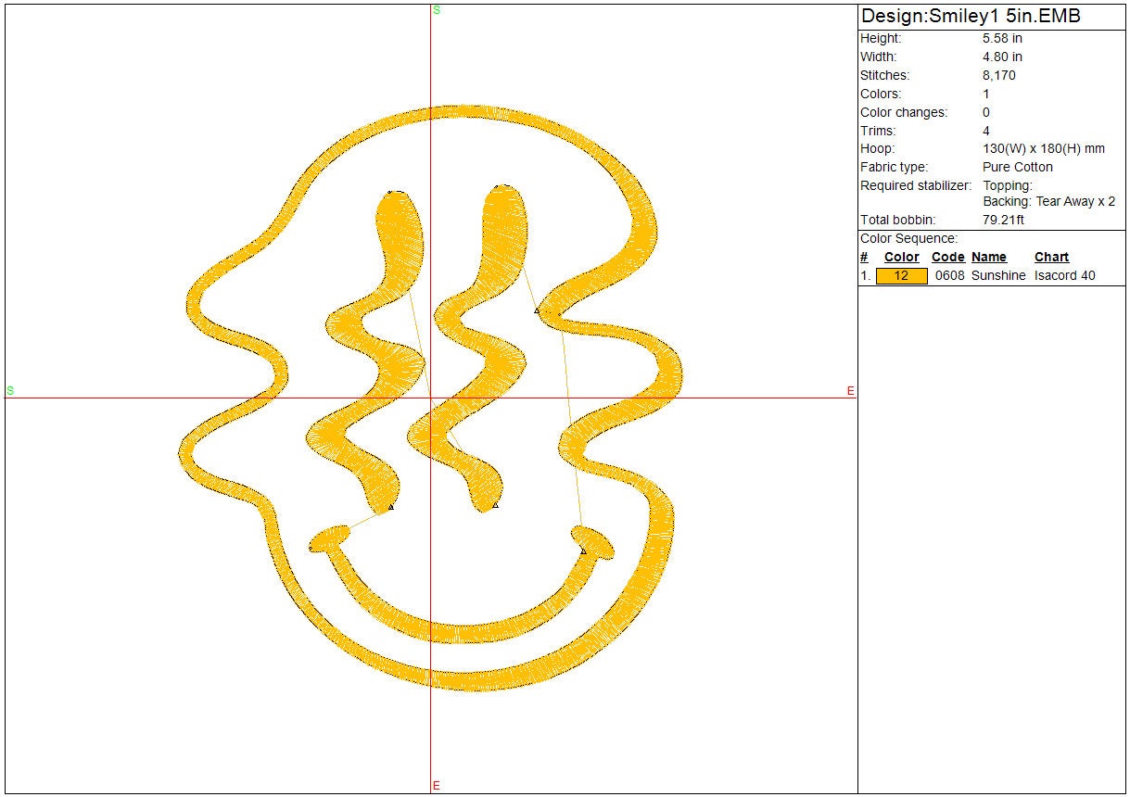Click the 8,170 stitches count value

point(998,76)
